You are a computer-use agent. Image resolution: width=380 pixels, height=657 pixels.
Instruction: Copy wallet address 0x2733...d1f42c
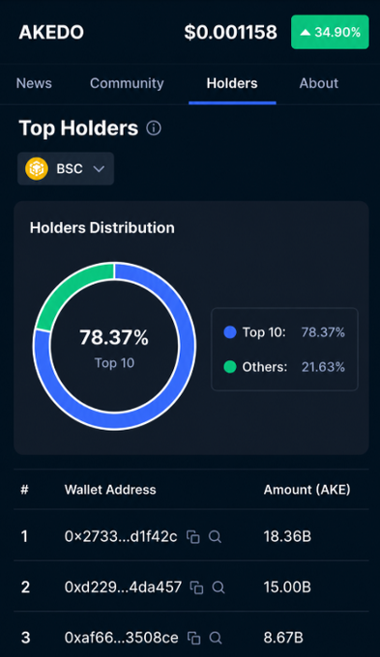[x=193, y=537]
